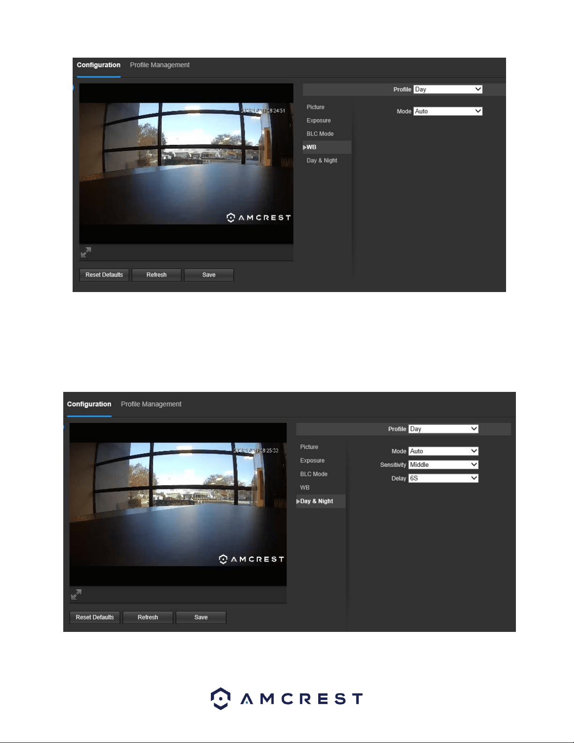This screenshot has width=574, height=743.
Task: Click Reset Defaults in the upper screenshot
Action: (104, 275)
